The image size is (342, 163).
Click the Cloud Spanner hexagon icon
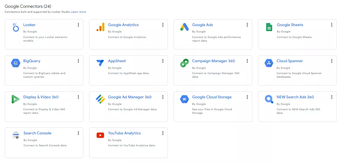[x=269, y=63]
